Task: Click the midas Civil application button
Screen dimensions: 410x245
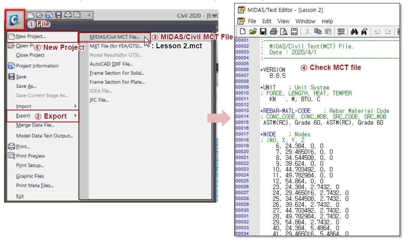Action: (x=15, y=20)
